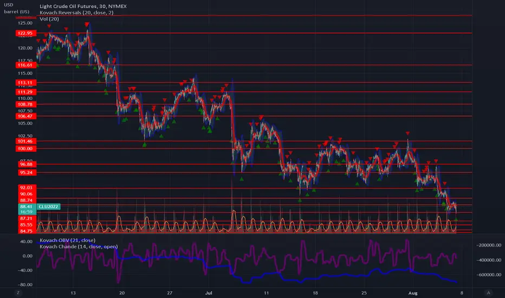Viewport: 505px width, 298px height.
Task: Click -600000.00 on the OBV scale
Action: [489, 275]
